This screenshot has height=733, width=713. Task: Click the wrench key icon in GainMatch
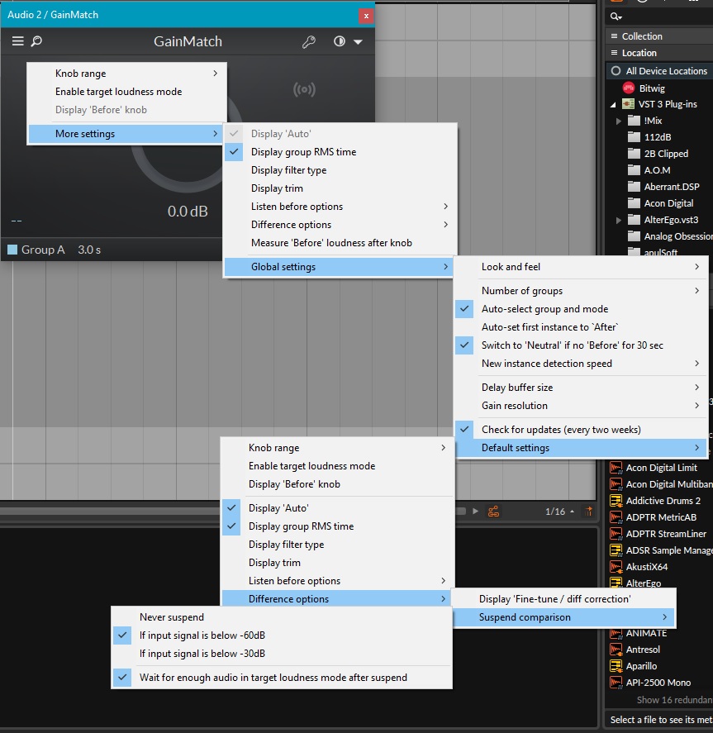pos(308,42)
